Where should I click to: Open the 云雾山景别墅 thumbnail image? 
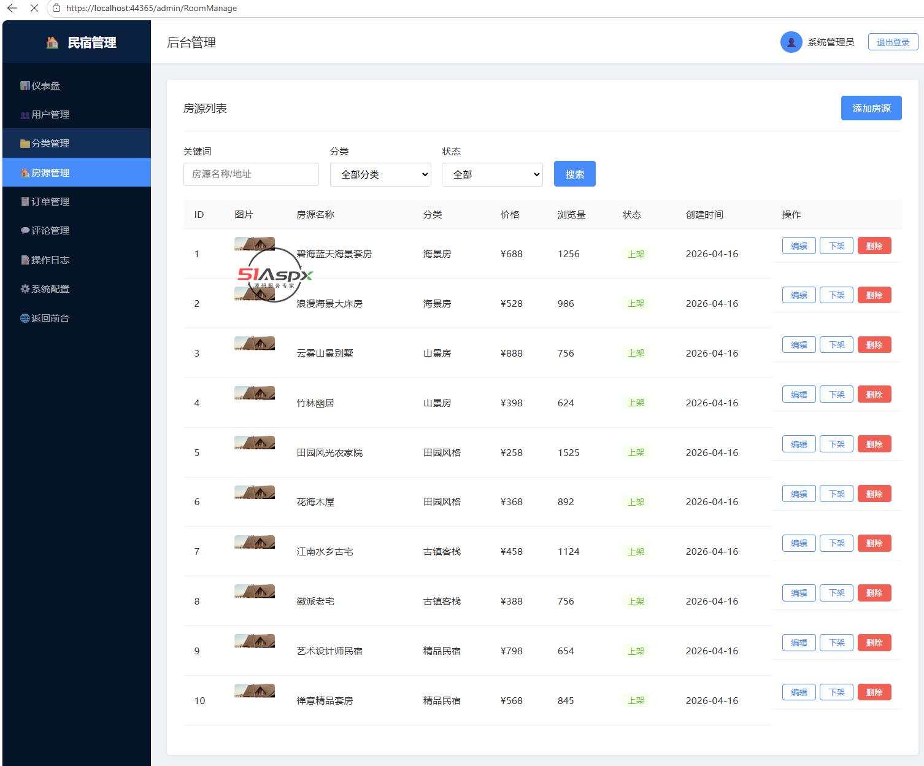click(x=255, y=344)
